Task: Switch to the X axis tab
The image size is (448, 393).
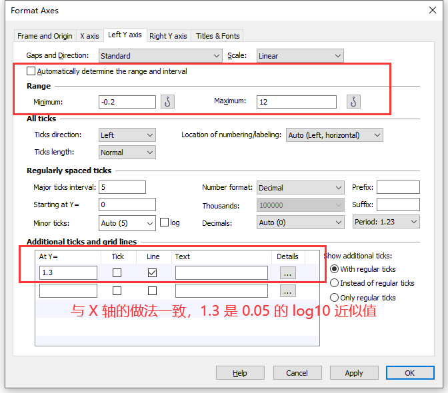Action: pos(89,36)
